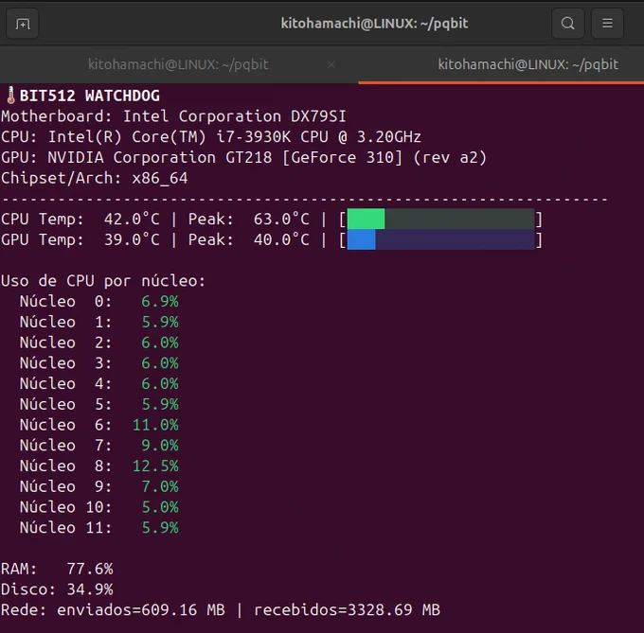The image size is (644, 633).
Task: Click the Disco: 34.9% line
Action: 57,589
